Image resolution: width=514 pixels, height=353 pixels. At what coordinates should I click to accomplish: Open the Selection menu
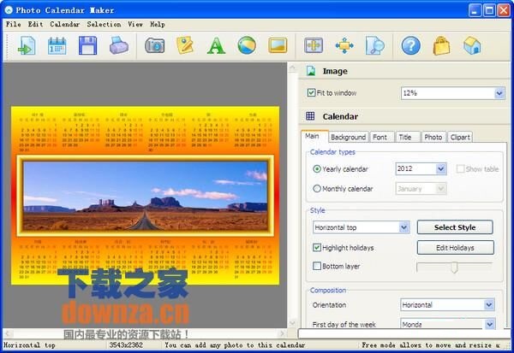pyautogui.click(x=104, y=24)
